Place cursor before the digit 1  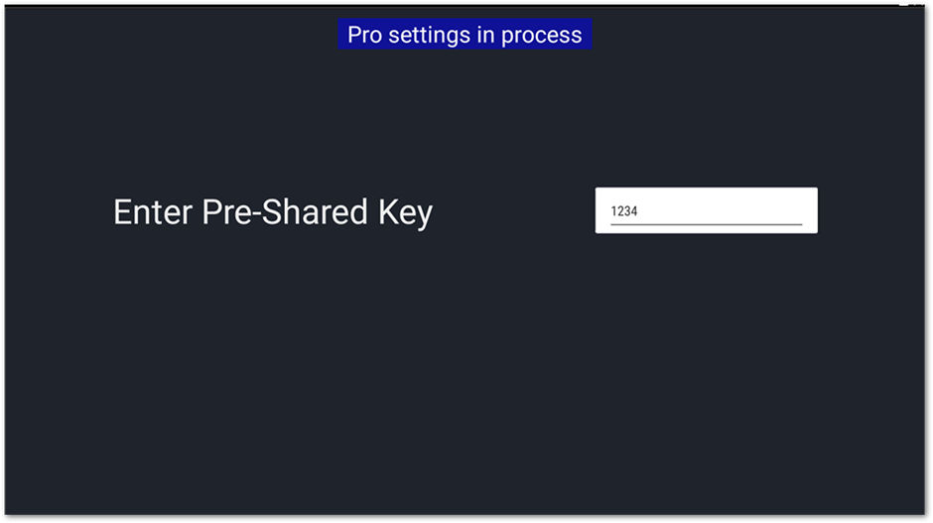611,211
